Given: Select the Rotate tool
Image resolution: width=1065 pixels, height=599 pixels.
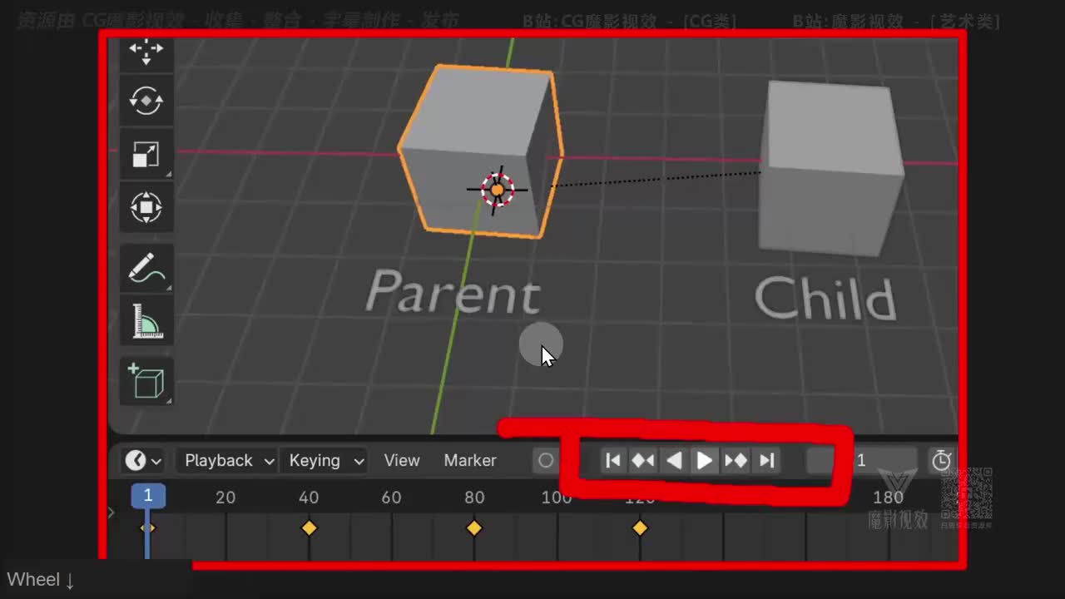Looking at the screenshot, I should tap(146, 101).
